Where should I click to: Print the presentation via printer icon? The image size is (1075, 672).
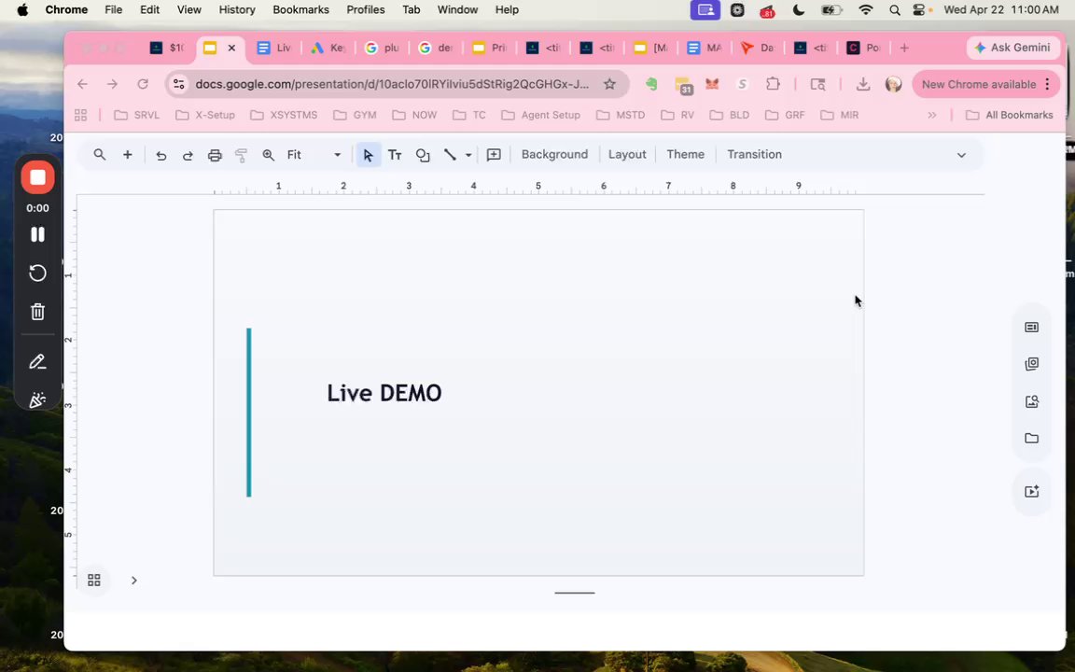pos(215,155)
